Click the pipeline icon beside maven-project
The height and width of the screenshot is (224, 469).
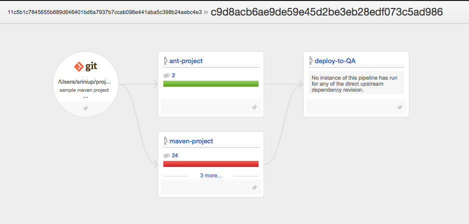click(x=165, y=141)
